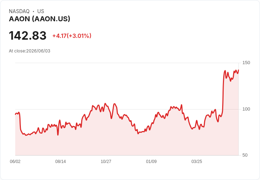Viewport: 260px width, 180px height.
Task: Click the start of the price line at 06/02
Action: click(x=16, y=114)
